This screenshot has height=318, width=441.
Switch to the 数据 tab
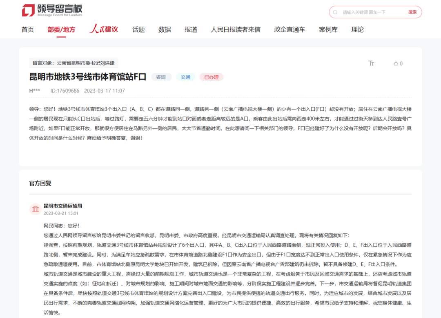coord(165,29)
